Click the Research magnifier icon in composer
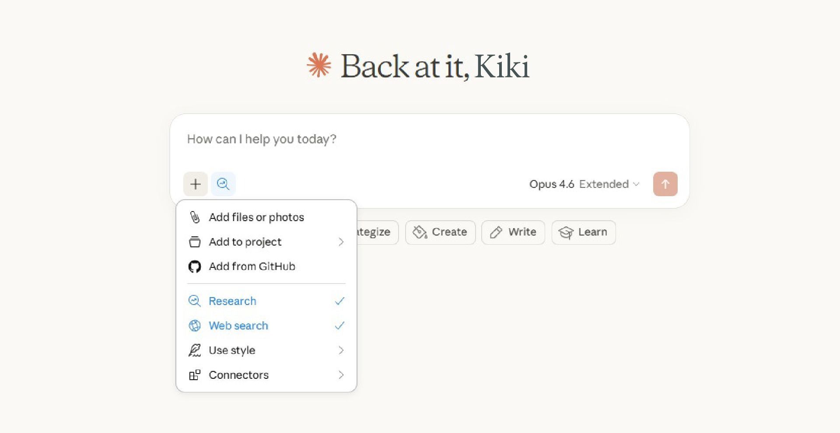This screenshot has width=840, height=433. 223,184
